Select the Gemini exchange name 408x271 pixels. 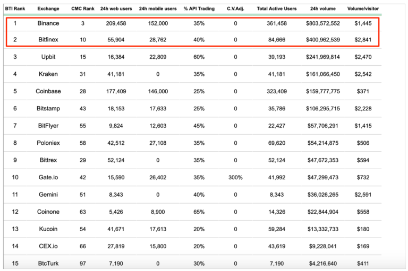(x=48, y=195)
